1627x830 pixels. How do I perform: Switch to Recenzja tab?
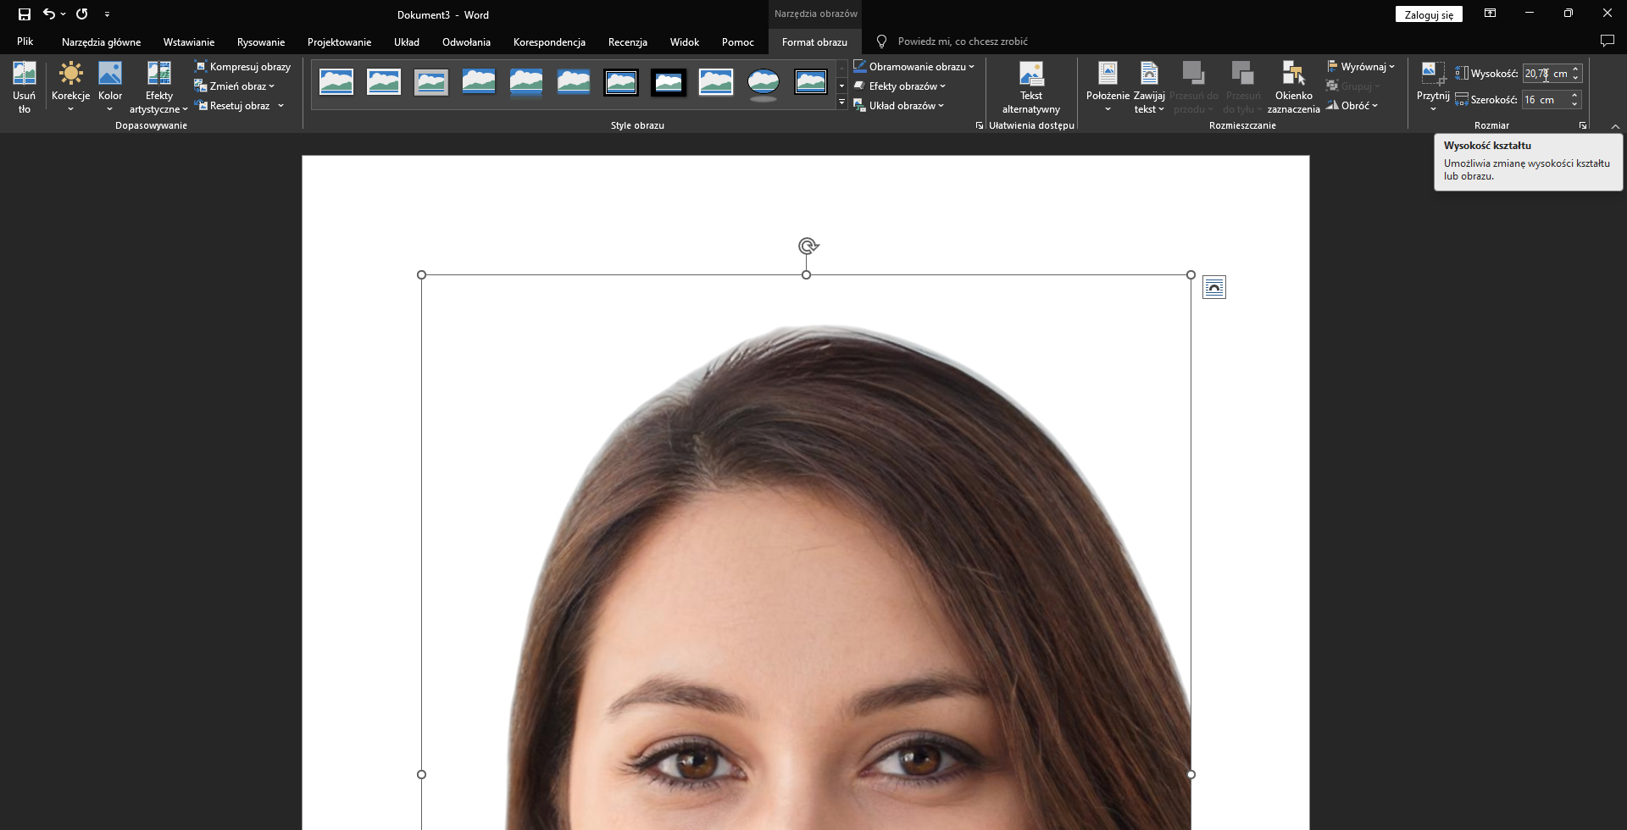[x=628, y=41]
